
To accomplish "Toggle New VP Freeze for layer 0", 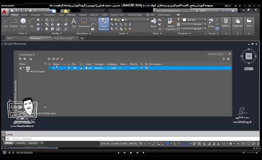I will coord(146,68).
